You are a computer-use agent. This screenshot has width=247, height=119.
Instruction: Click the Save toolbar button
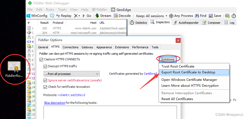[x=215, y=16]
